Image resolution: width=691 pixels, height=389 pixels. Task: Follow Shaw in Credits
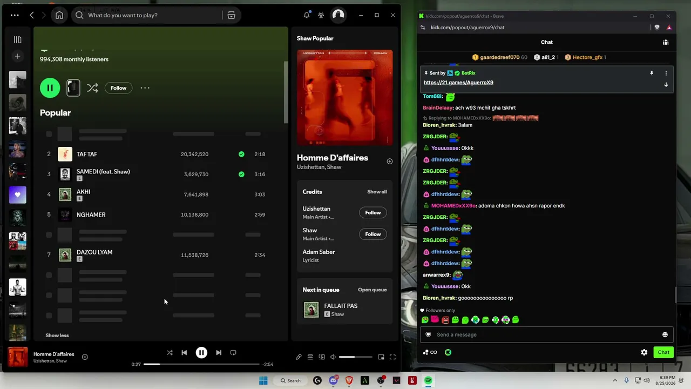pyautogui.click(x=373, y=234)
